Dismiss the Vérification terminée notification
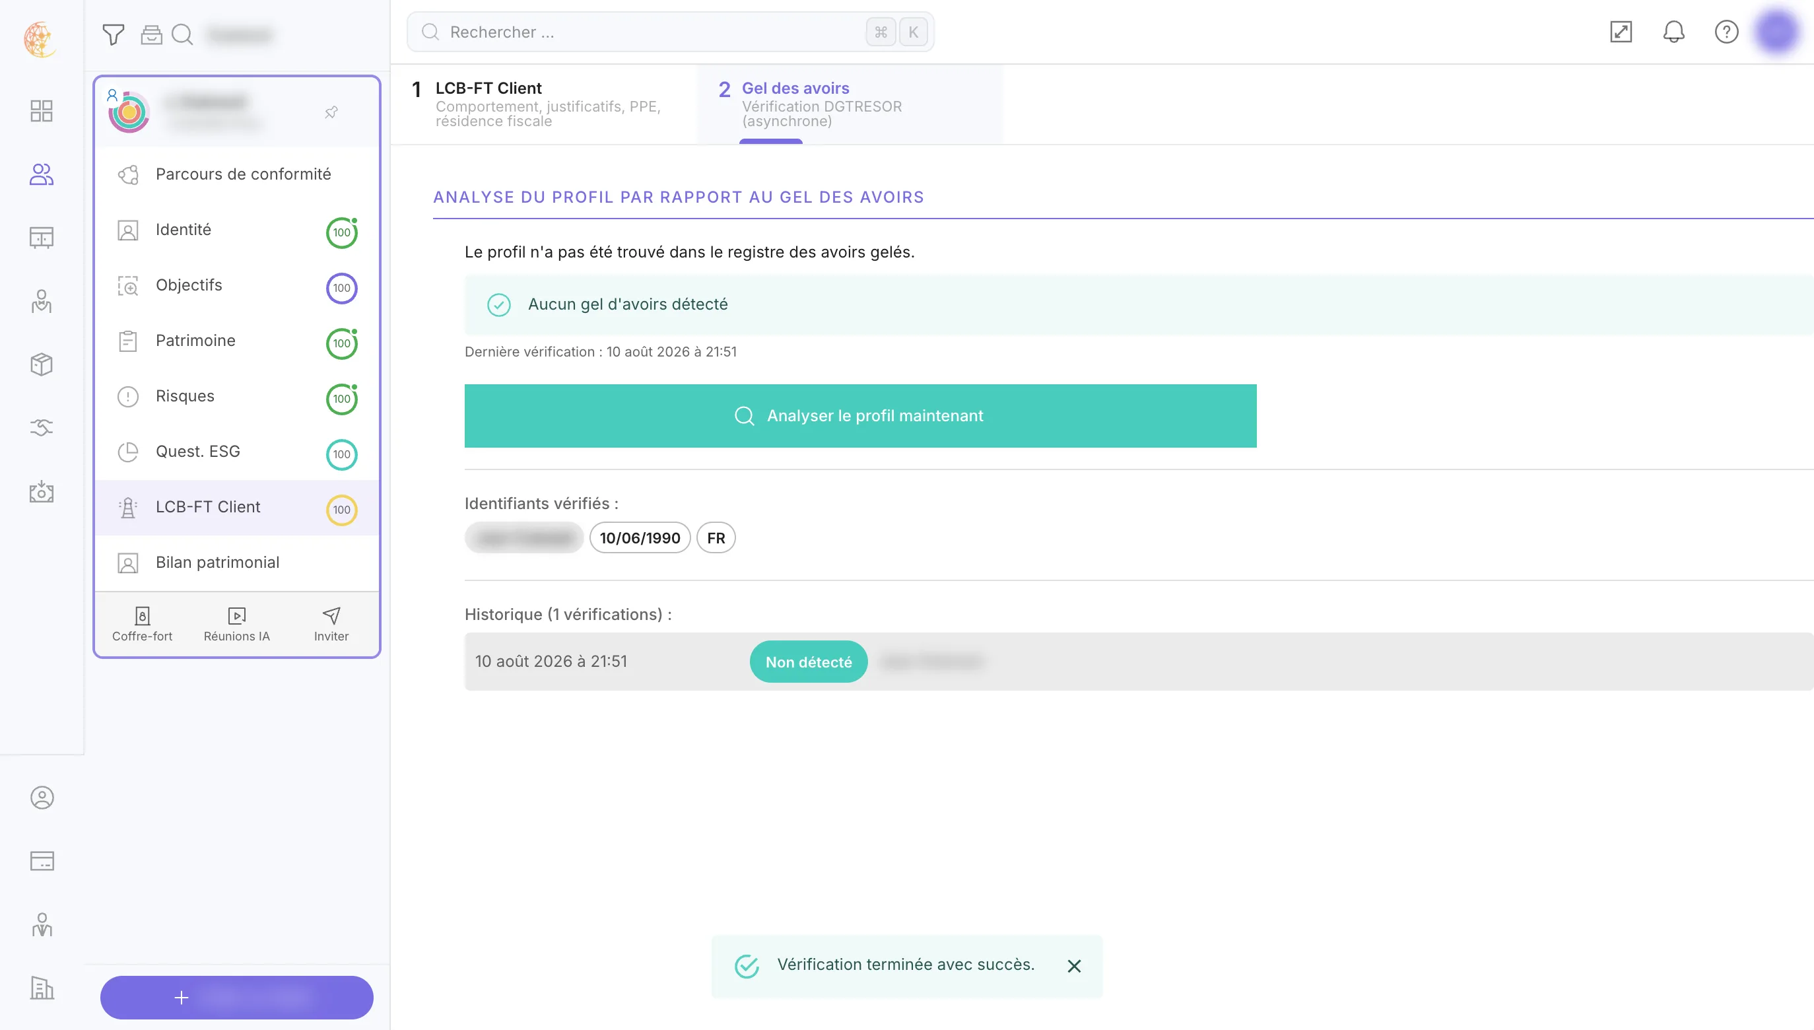Viewport: 1814px width, 1030px height. click(1073, 967)
